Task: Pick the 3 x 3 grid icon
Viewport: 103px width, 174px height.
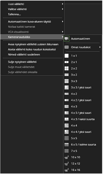Action: (x=66, y=81)
